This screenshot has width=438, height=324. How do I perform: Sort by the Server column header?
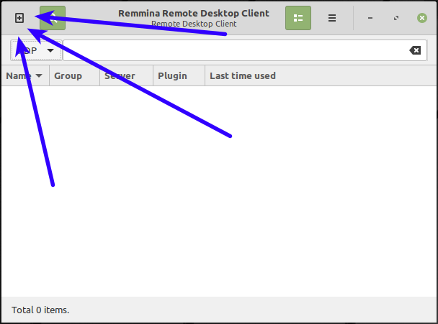(126, 75)
